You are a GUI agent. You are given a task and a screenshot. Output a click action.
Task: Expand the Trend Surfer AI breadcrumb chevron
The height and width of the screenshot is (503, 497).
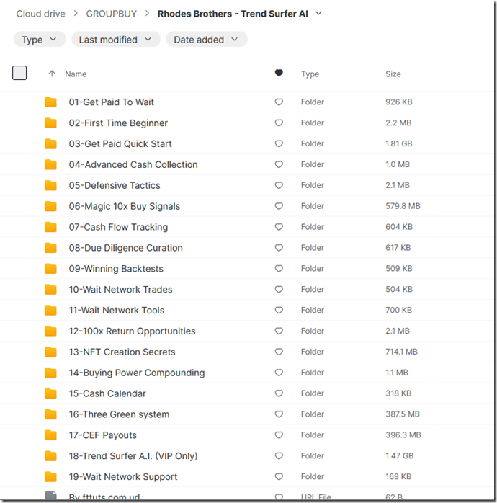[x=319, y=14]
